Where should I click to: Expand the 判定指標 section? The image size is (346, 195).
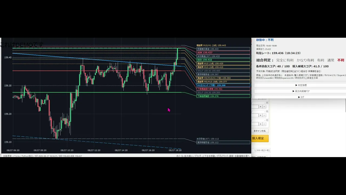click(x=300, y=85)
